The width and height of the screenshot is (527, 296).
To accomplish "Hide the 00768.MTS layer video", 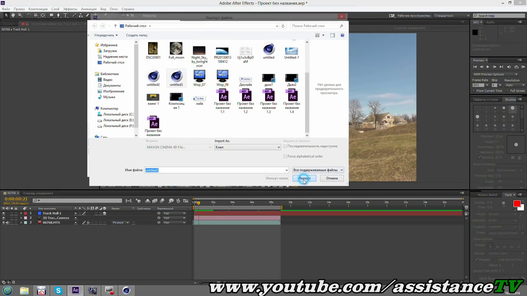I will click(4, 222).
